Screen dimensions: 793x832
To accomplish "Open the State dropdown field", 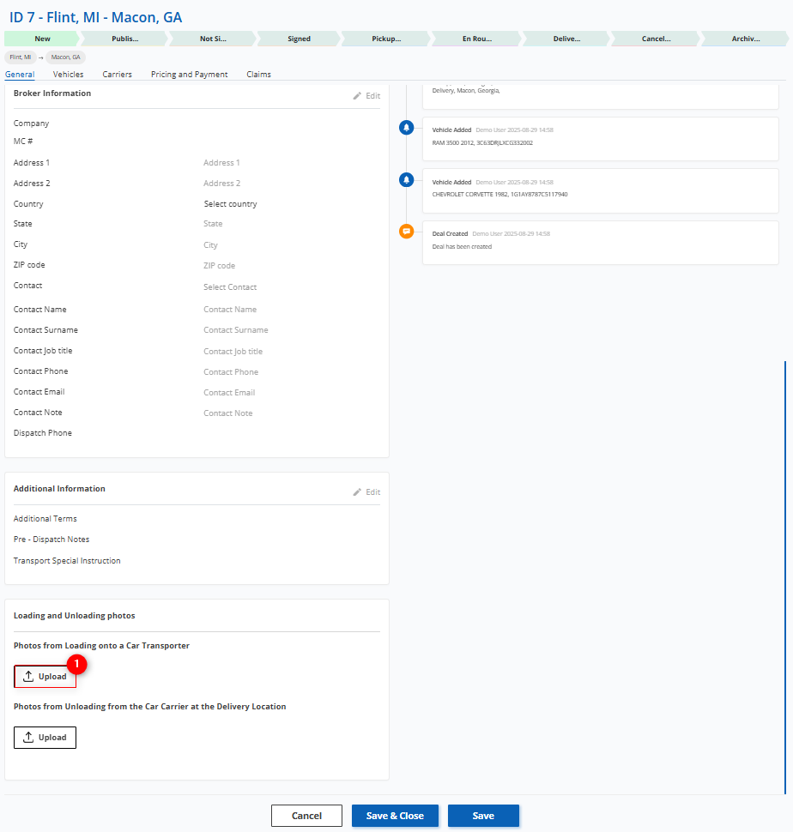I will [x=213, y=224].
